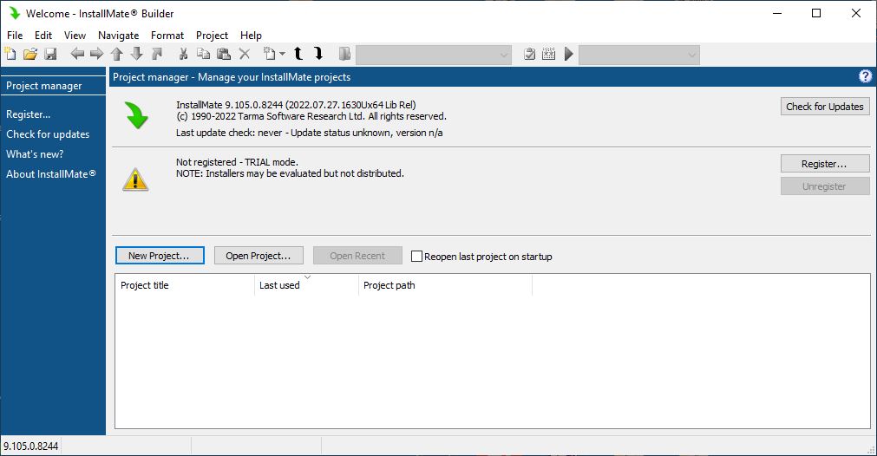Image resolution: width=877 pixels, height=456 pixels.
Task: Click the Down arrow navigation icon
Action: click(137, 54)
